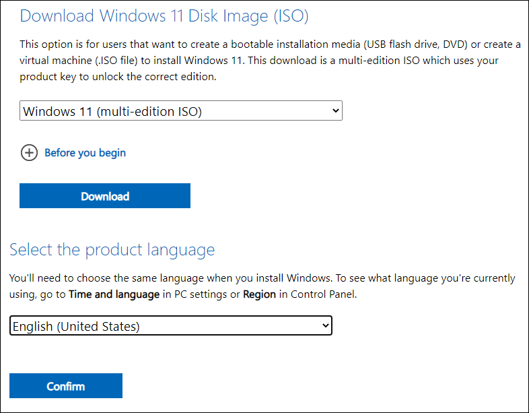Click the blue Download button

pos(105,196)
